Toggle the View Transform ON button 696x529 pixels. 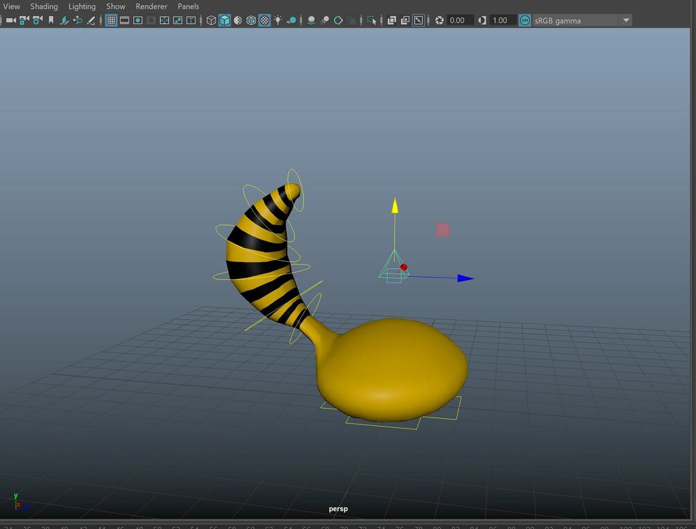point(525,20)
